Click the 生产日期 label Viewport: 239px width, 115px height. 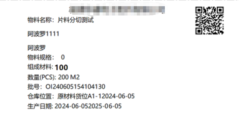(40, 106)
